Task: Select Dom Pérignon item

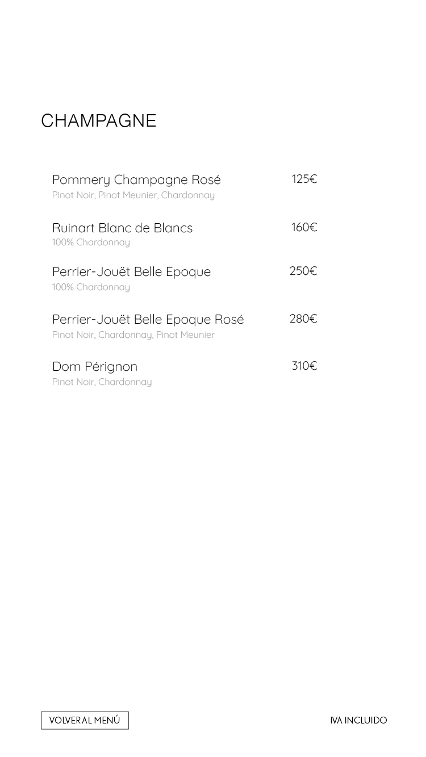Action: coord(95,366)
